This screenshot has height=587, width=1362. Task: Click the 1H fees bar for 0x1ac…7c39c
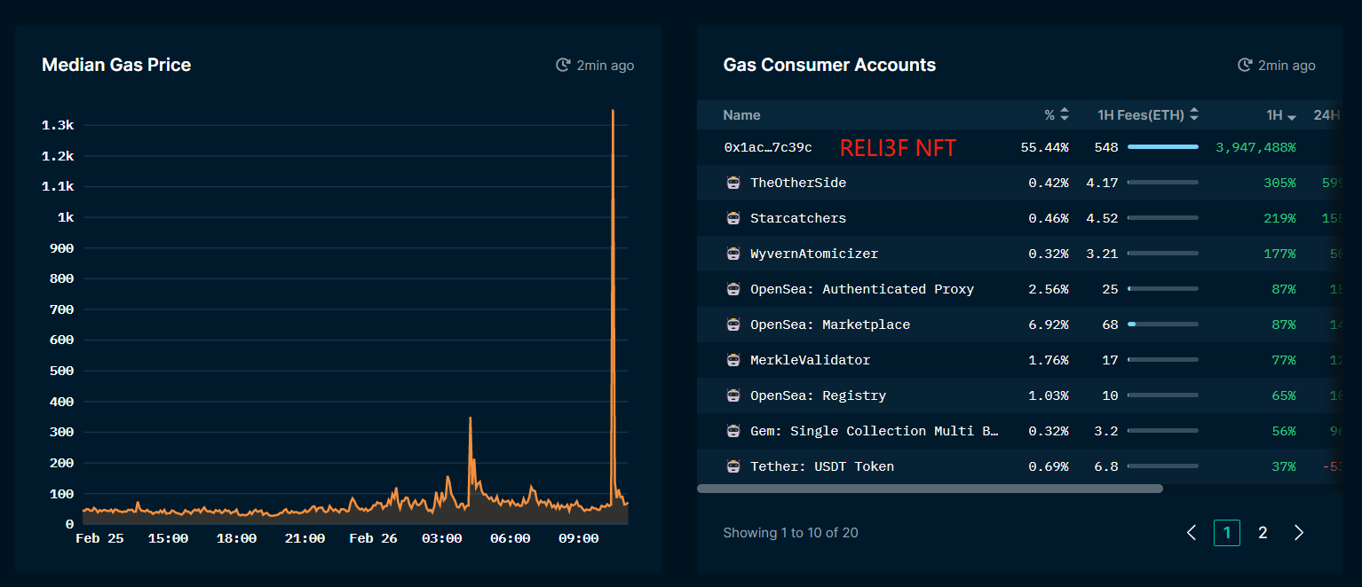1162,147
